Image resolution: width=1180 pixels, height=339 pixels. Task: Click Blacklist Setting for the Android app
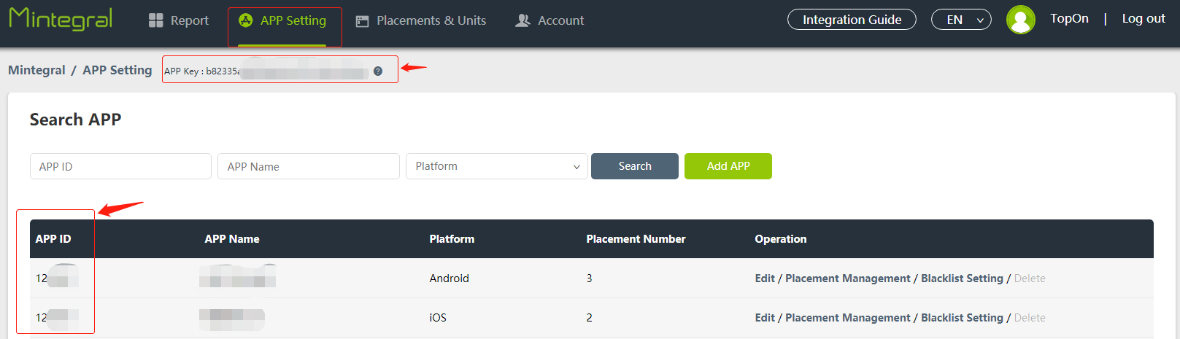click(962, 278)
